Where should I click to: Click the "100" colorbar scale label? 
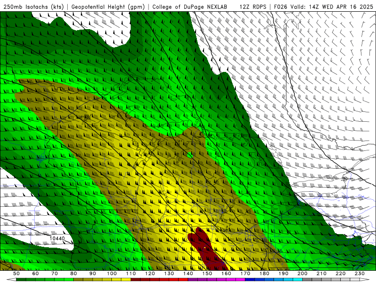(112, 274)
